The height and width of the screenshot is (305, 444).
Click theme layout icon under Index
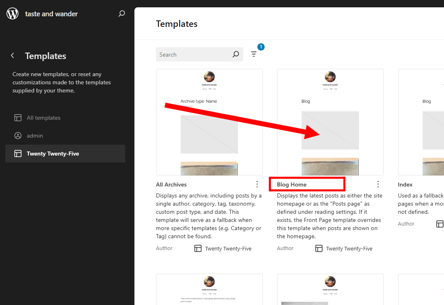coord(440,224)
